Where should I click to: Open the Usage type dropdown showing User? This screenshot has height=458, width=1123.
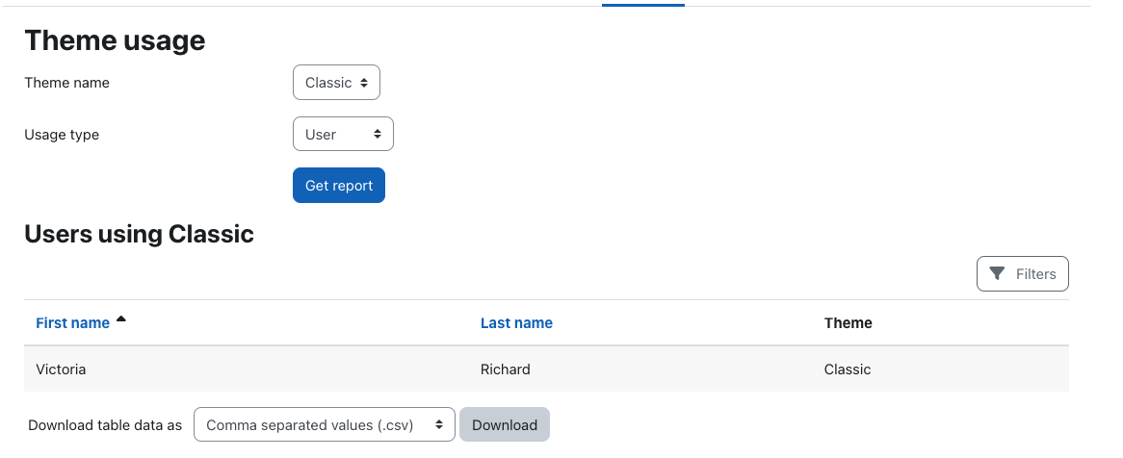(x=343, y=134)
